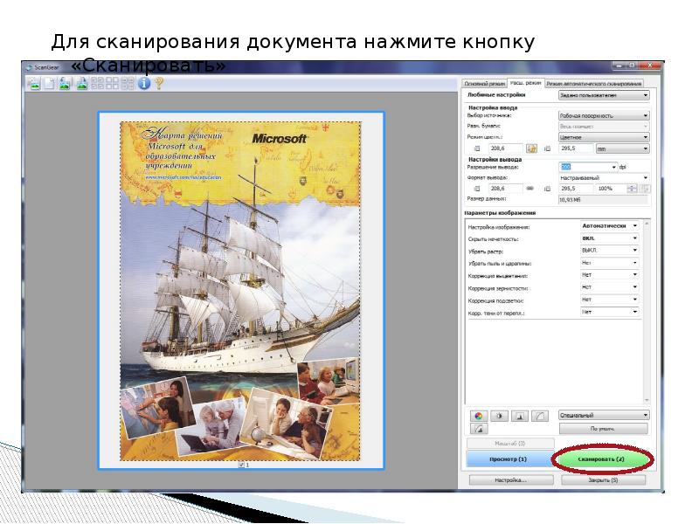
Task: Click the greyed list view toolbar icon
Action: pyautogui.click(x=128, y=83)
